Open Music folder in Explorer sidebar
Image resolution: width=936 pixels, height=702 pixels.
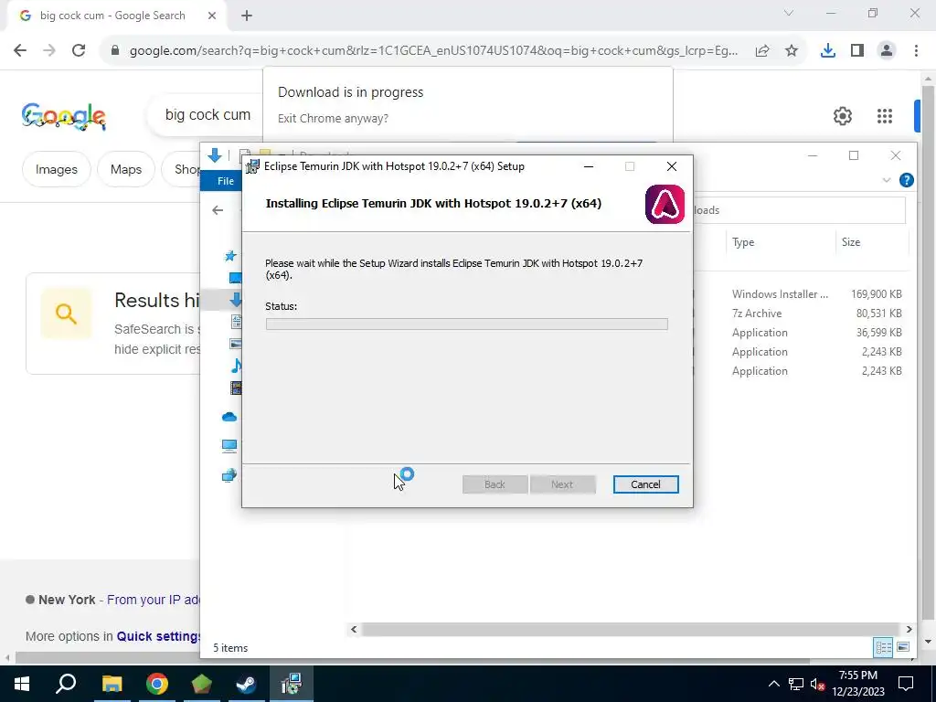tap(237, 366)
